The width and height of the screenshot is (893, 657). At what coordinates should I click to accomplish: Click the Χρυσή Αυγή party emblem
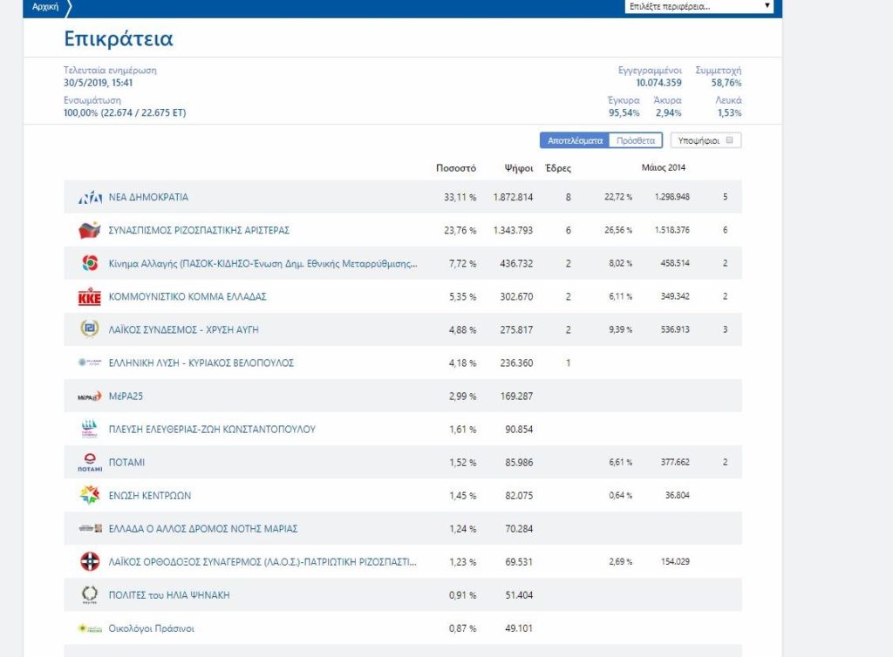click(x=90, y=329)
